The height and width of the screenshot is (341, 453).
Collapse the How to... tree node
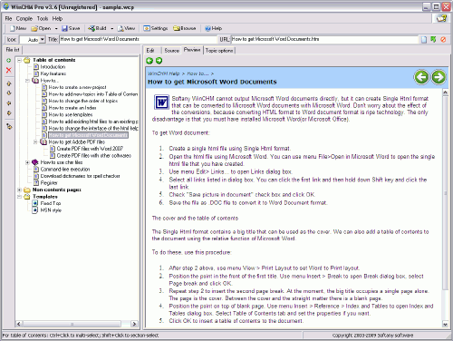coord(27,81)
